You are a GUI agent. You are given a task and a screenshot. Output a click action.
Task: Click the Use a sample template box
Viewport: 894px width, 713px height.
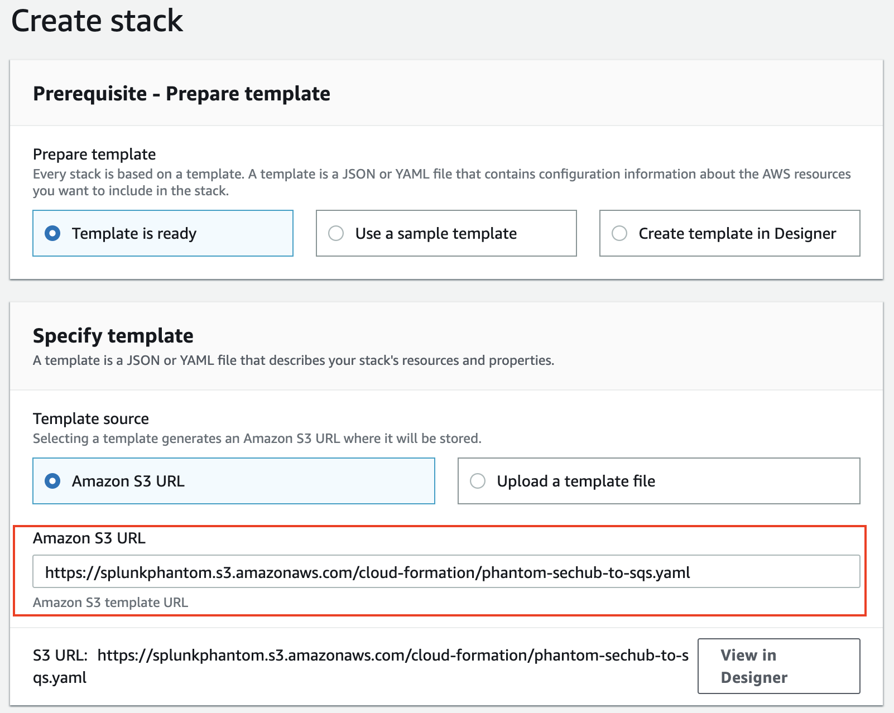coord(446,234)
